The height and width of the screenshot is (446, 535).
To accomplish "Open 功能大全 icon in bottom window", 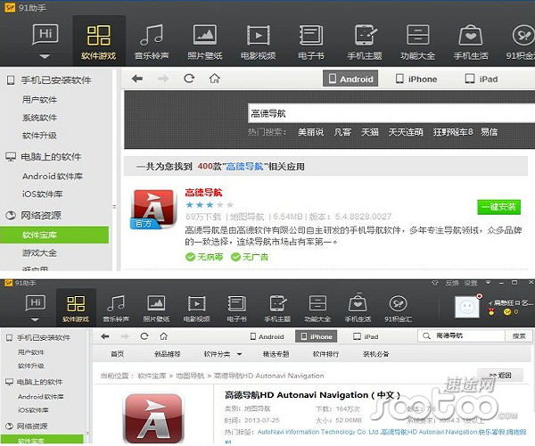I will (317, 309).
